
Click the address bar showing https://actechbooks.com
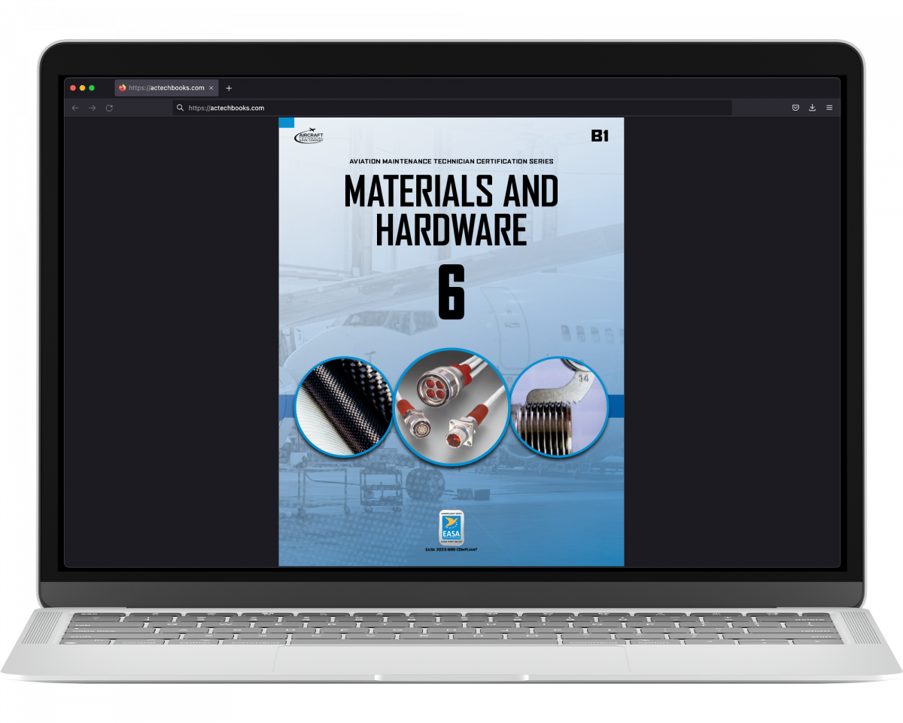452,108
